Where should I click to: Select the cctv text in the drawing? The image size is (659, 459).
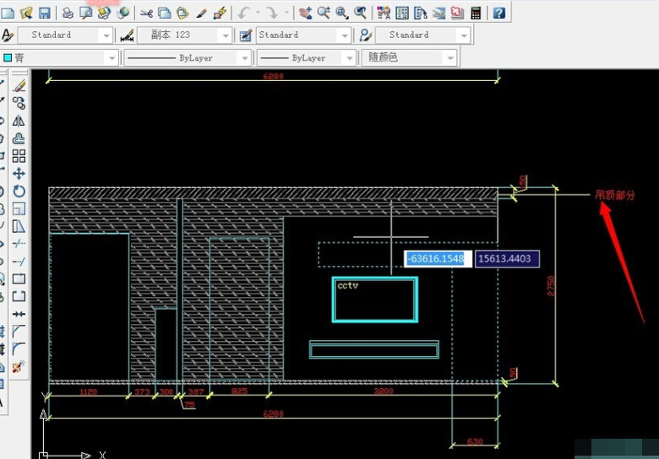[347, 286]
